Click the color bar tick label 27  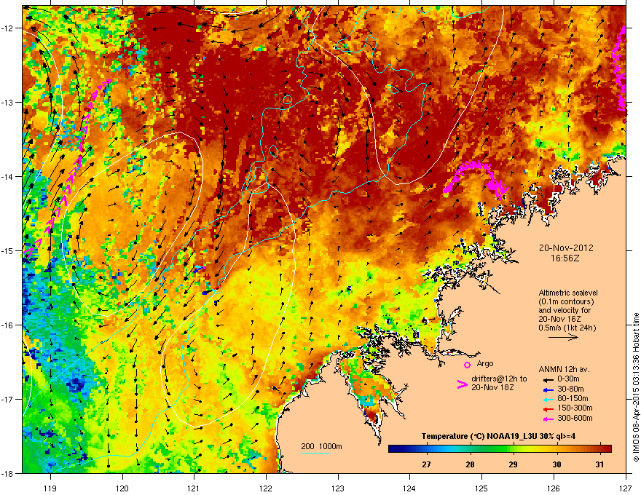click(x=426, y=464)
